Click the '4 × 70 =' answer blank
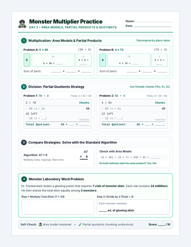This screenshot has height=247, width=191. pyautogui.click(x=135, y=64)
